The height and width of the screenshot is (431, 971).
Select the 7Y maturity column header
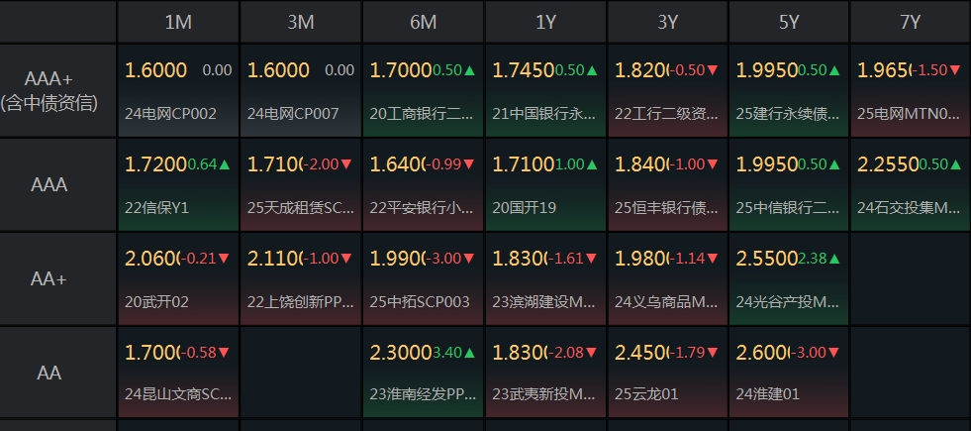coord(911,23)
